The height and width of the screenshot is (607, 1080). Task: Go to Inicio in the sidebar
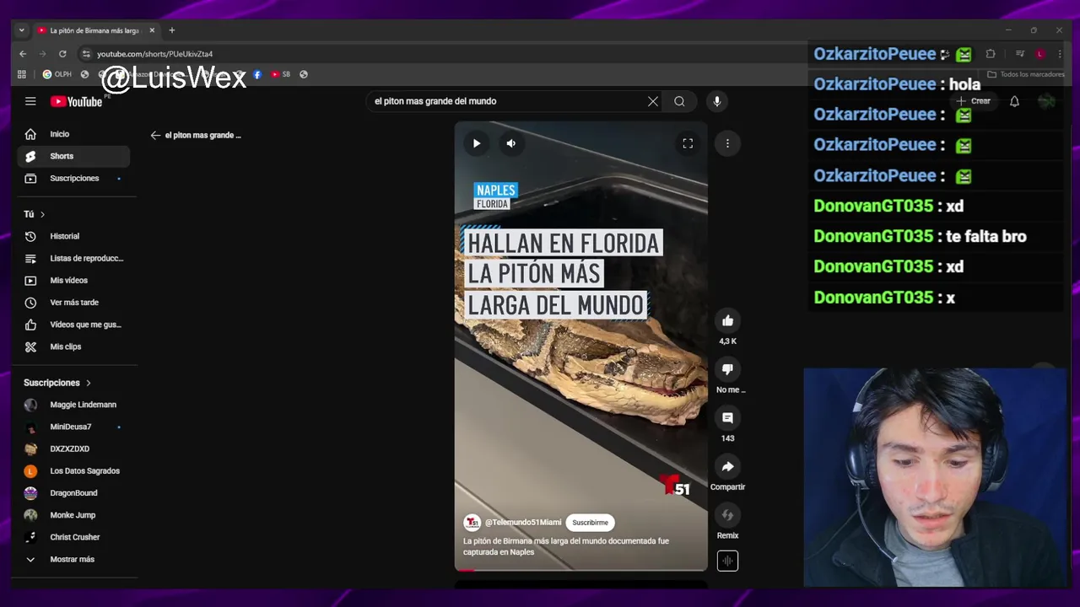click(73, 134)
